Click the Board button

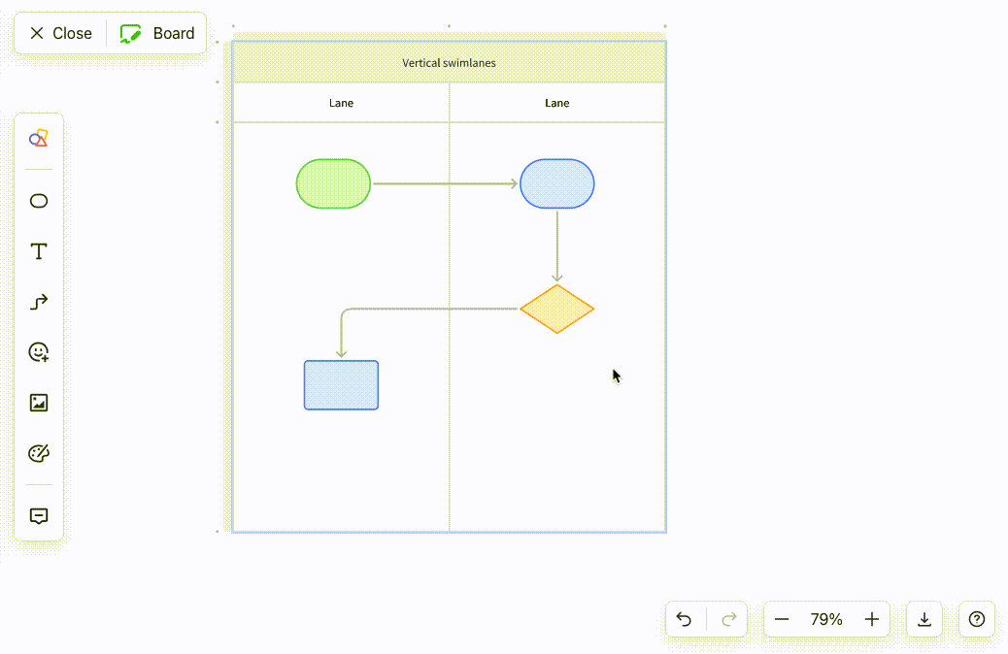157,32
